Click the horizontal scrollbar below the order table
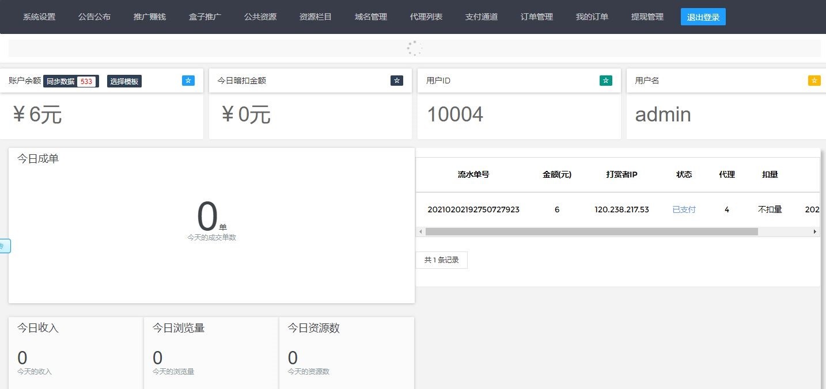 [589, 231]
